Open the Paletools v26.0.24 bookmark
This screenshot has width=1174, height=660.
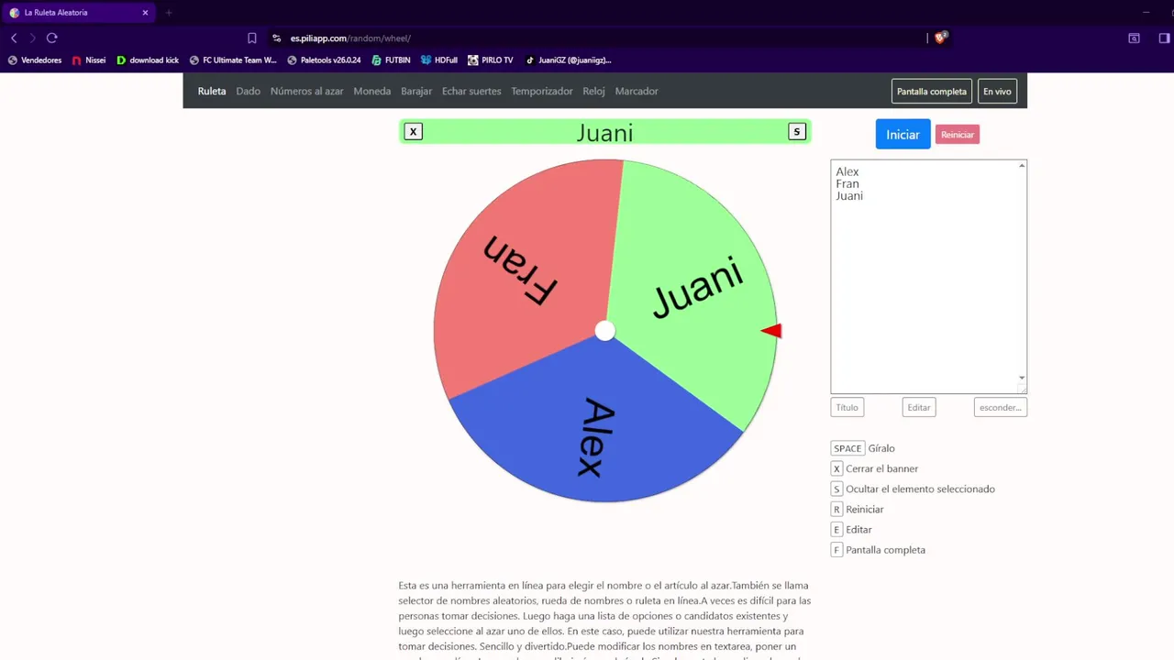click(324, 60)
